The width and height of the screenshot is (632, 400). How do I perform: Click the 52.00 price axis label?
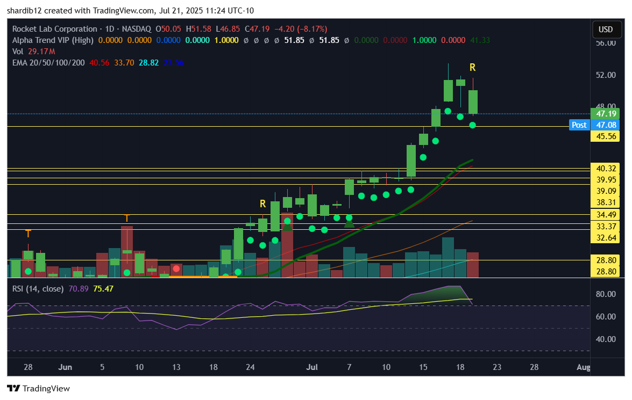[x=606, y=75]
